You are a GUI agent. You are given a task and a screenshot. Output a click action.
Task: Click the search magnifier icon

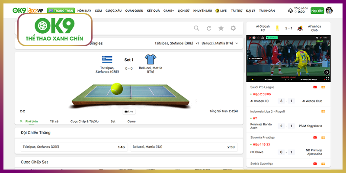[196, 28]
